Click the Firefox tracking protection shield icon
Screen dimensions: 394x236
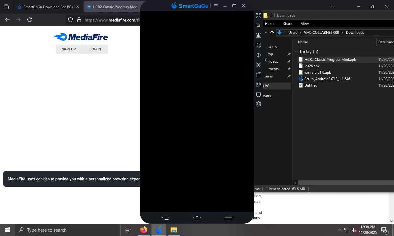70,20
